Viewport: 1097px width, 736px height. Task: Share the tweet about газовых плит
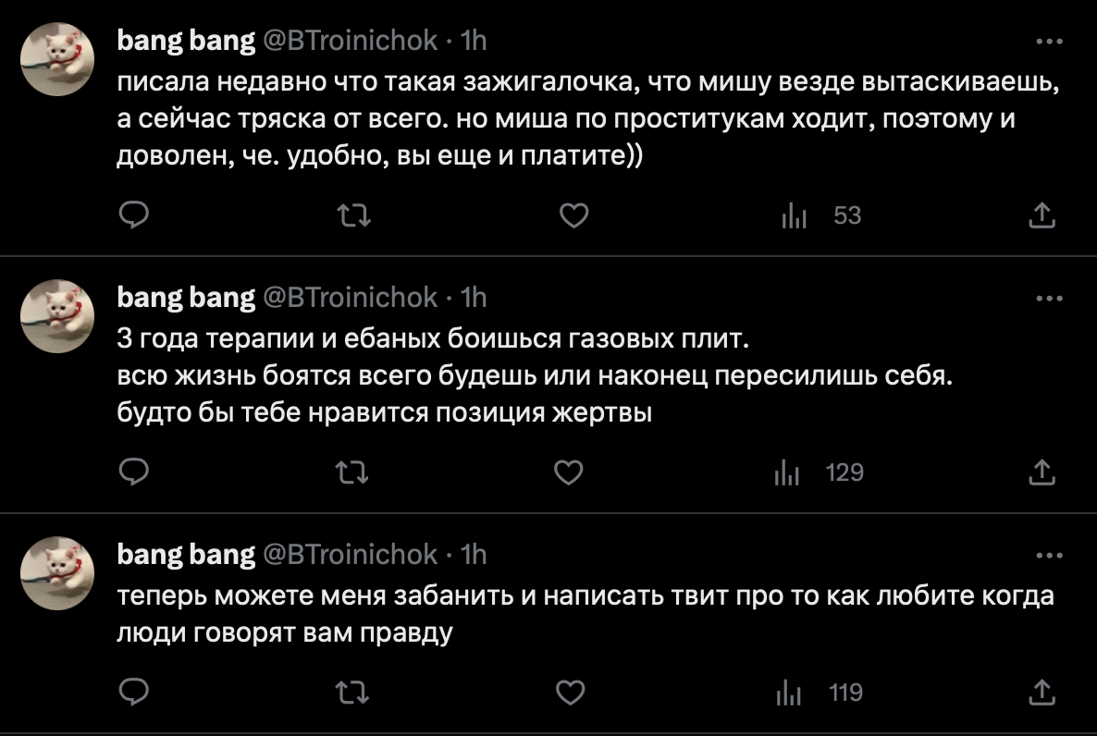[1042, 473]
